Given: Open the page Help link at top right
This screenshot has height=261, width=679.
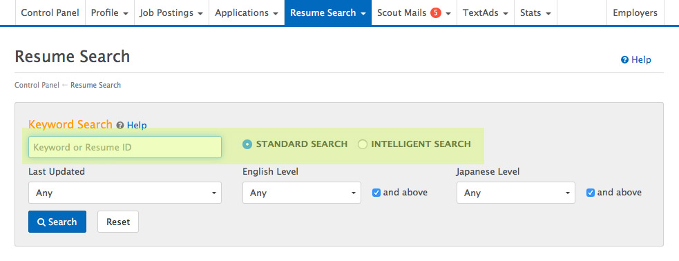Looking at the screenshot, I should click(635, 60).
